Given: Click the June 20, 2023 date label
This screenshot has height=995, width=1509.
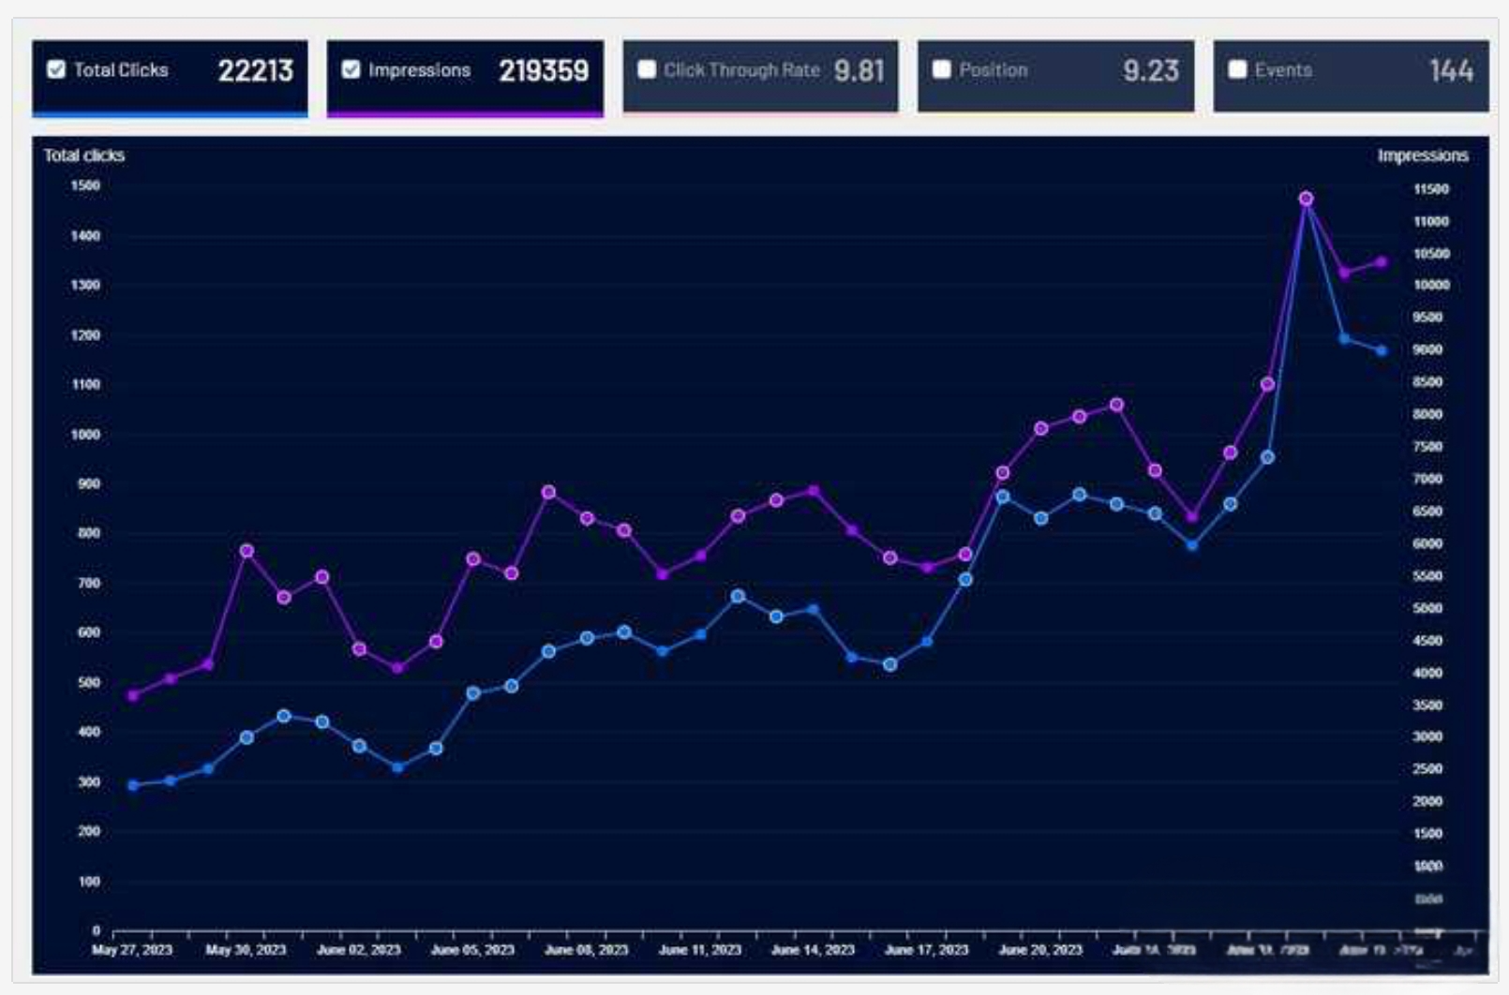Looking at the screenshot, I should click(1040, 950).
